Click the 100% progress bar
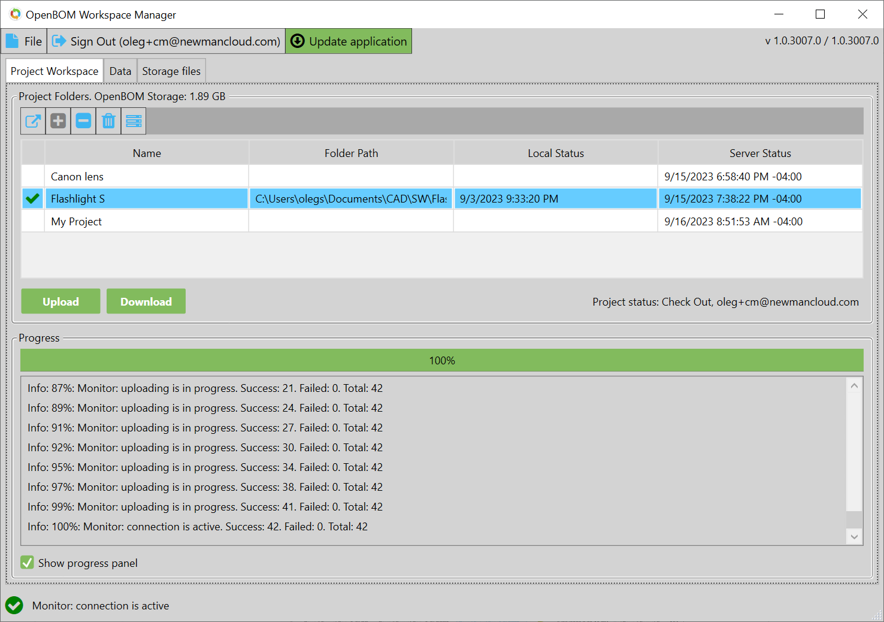 [x=442, y=360]
